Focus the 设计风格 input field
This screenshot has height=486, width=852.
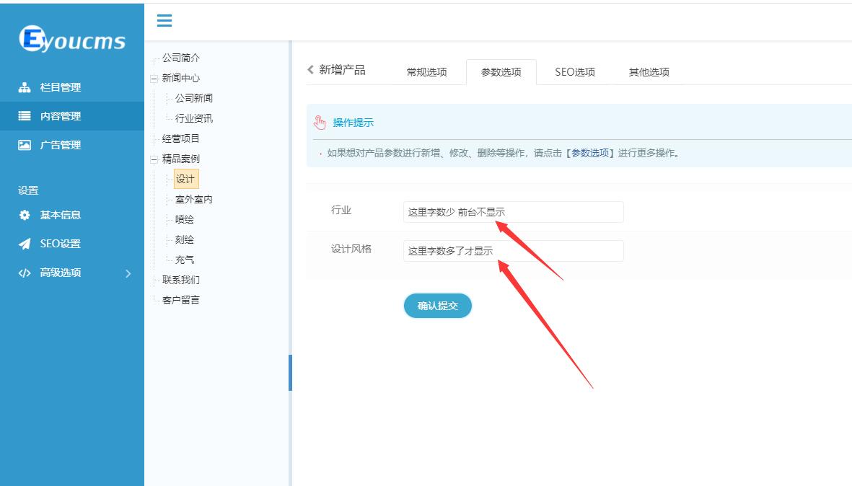514,251
